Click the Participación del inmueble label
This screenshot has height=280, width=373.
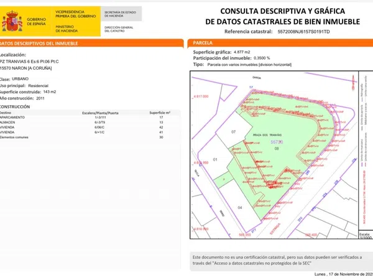tap(222, 58)
